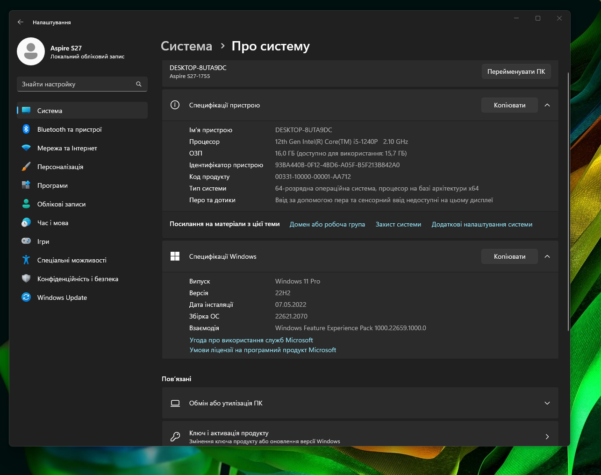Collapse the Специфікації Windows section chevron

[547, 256]
